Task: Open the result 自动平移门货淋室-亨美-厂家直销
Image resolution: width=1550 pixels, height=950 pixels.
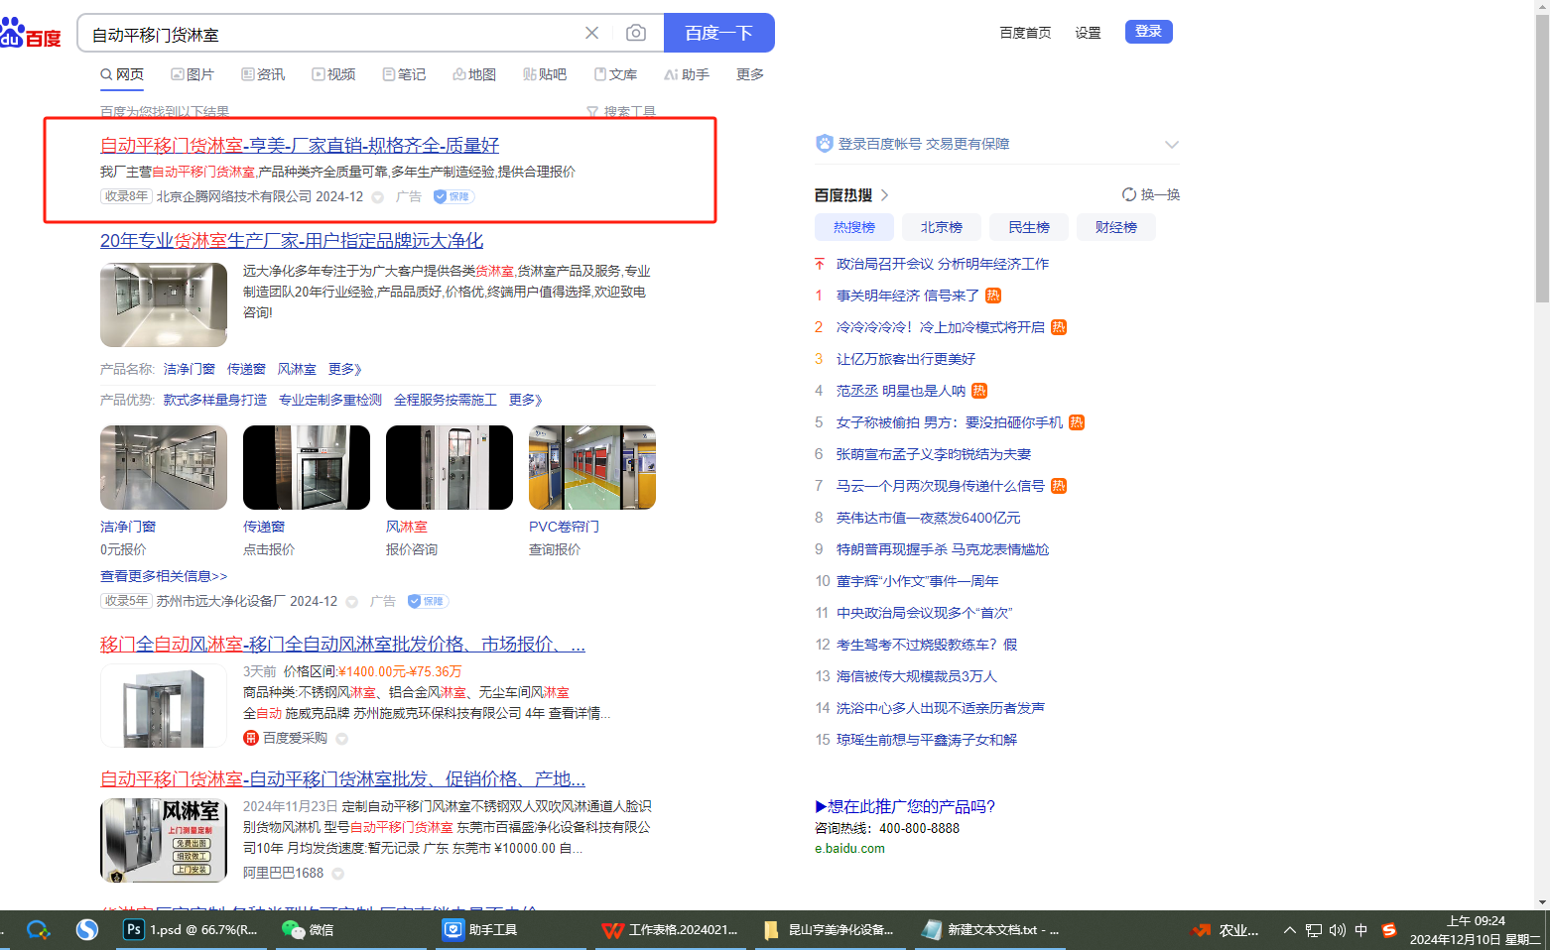Action: click(x=300, y=145)
